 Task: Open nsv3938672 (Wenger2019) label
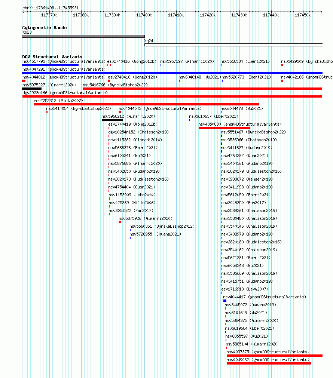pos(247,179)
